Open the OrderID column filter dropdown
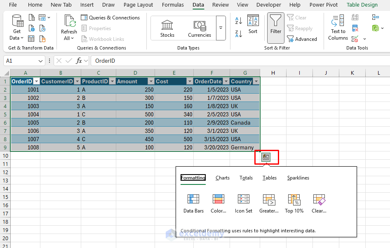390x248 pixels. (x=36, y=81)
